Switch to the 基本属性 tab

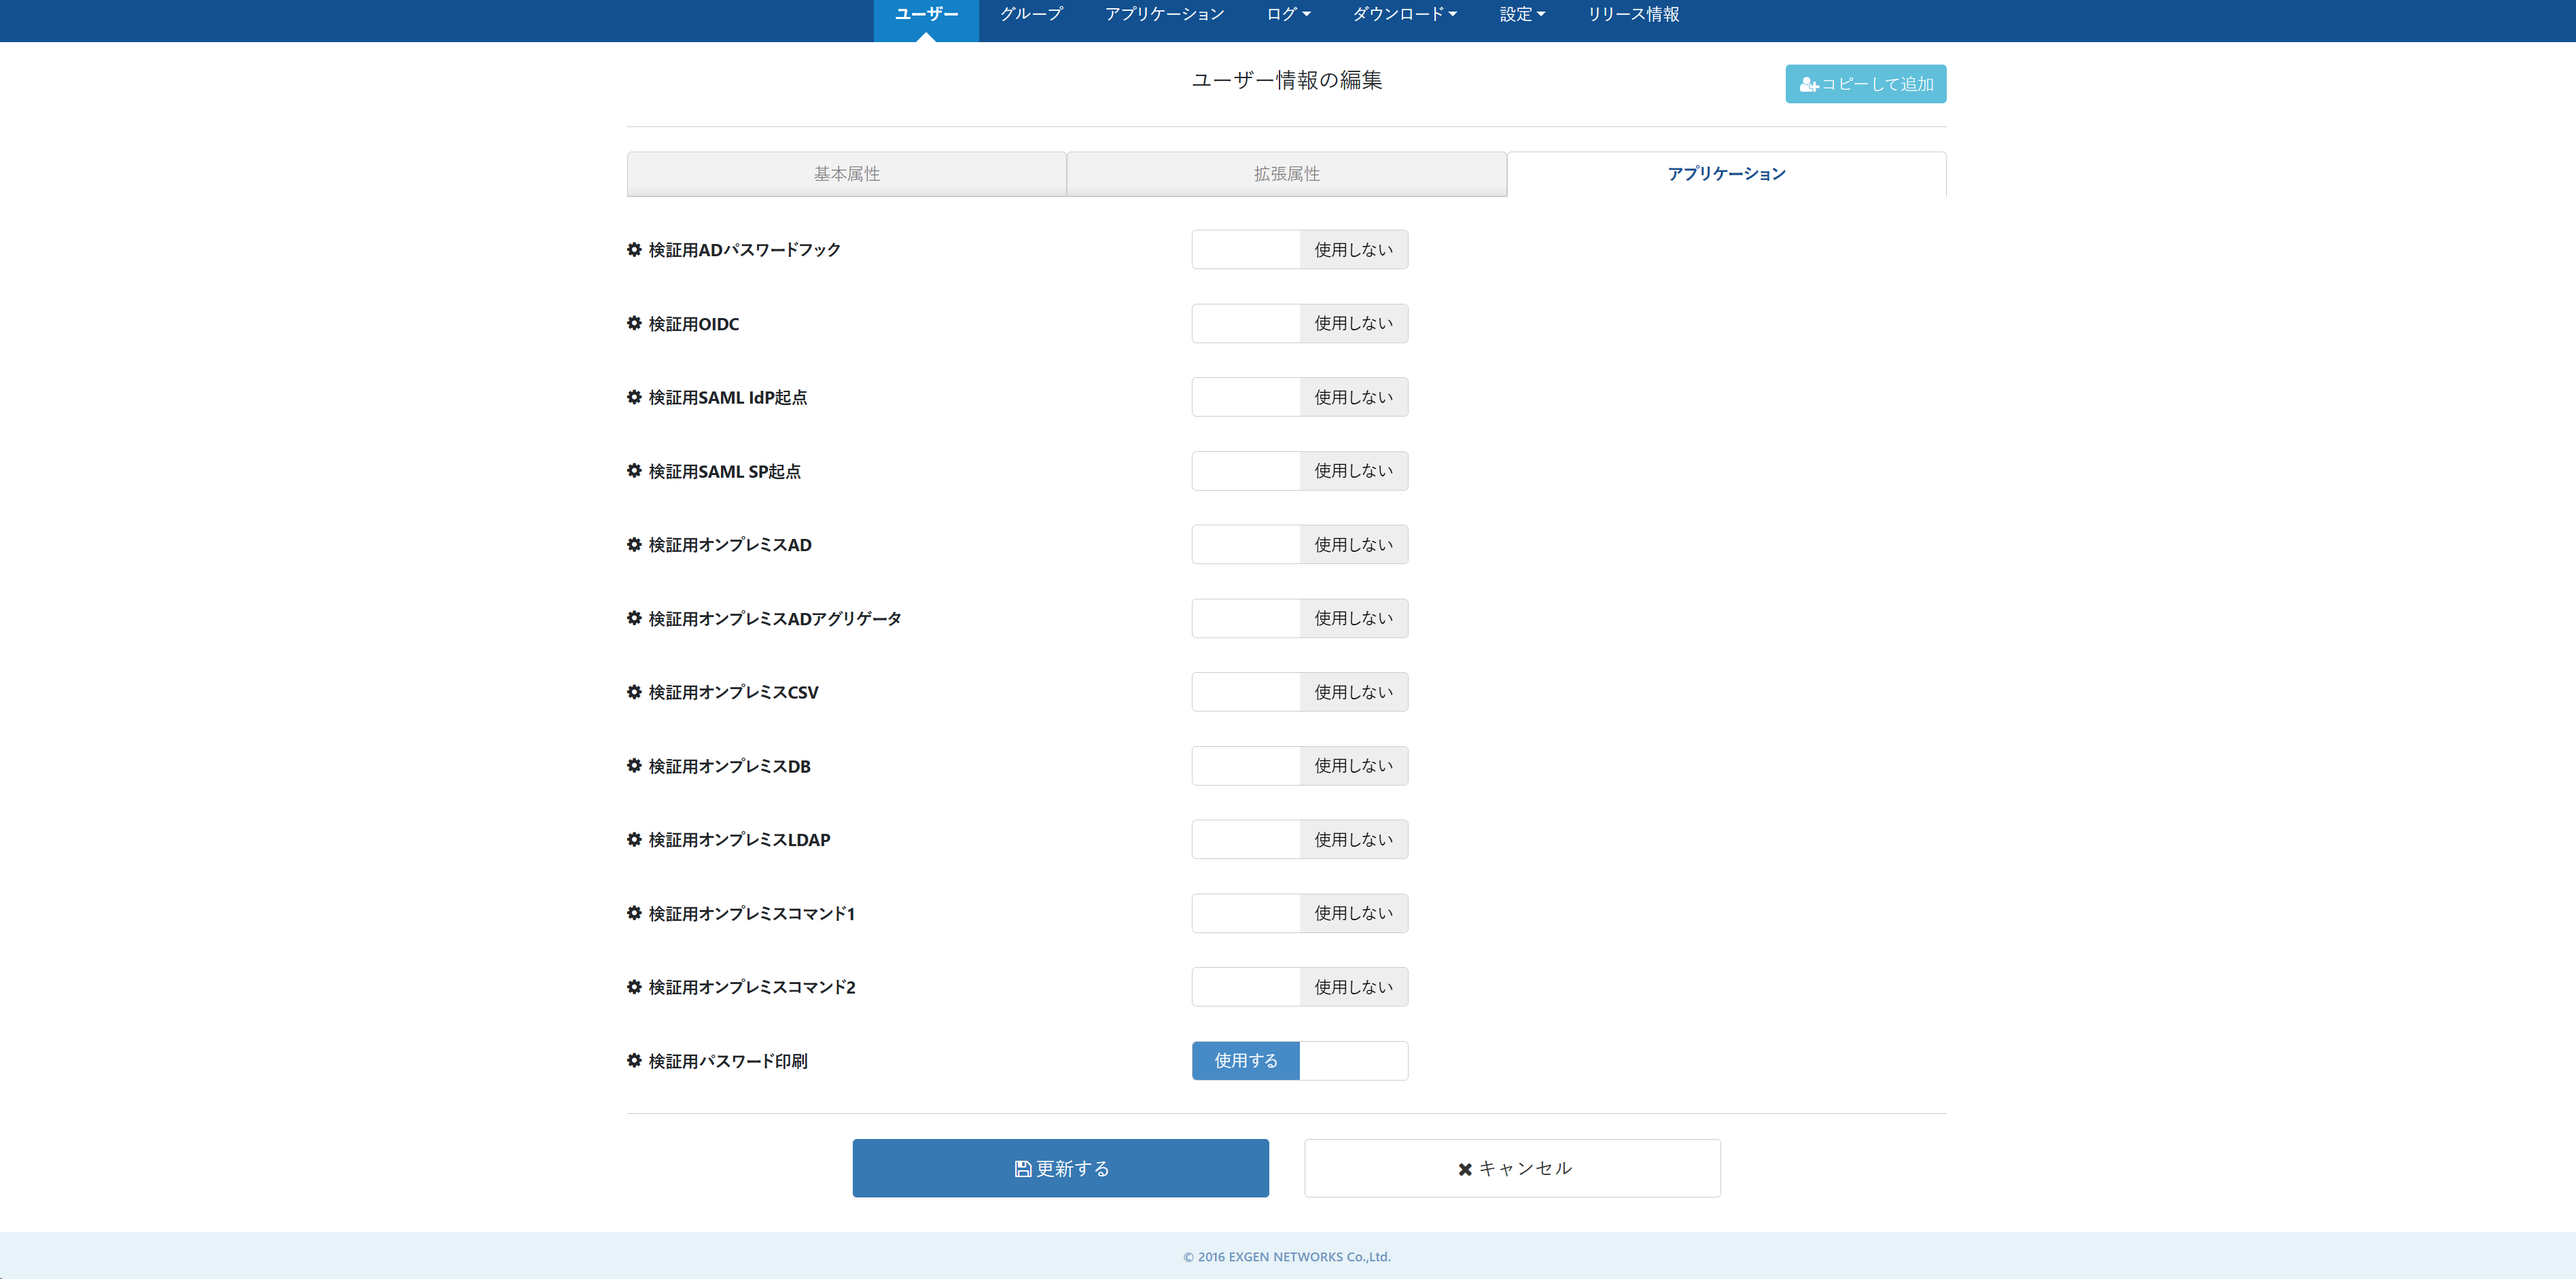click(x=846, y=174)
